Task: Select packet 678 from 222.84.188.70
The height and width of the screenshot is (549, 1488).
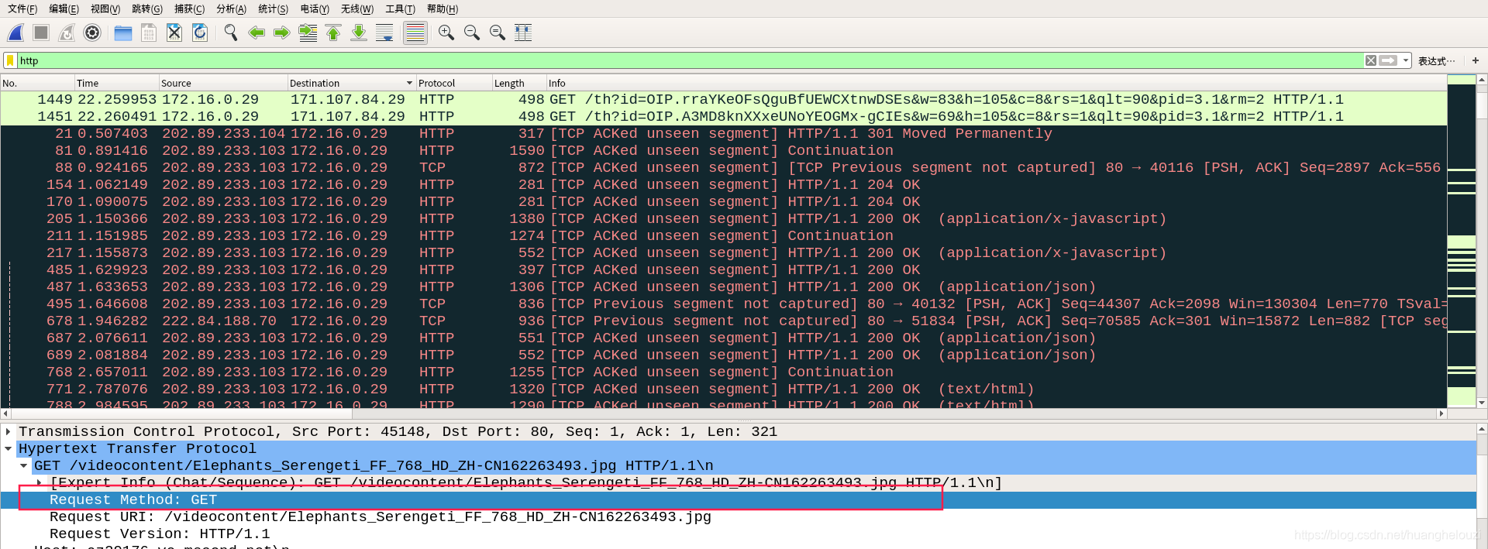Action: (723, 321)
